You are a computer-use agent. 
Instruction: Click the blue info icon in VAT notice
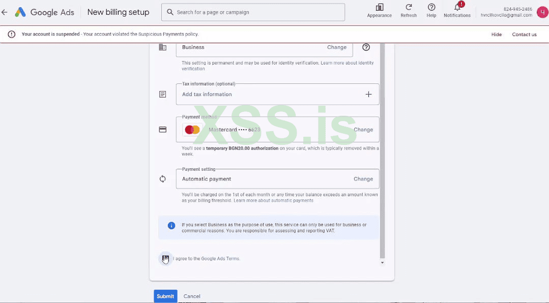coord(171,226)
